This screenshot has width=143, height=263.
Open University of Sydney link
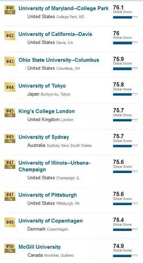tap(43, 137)
